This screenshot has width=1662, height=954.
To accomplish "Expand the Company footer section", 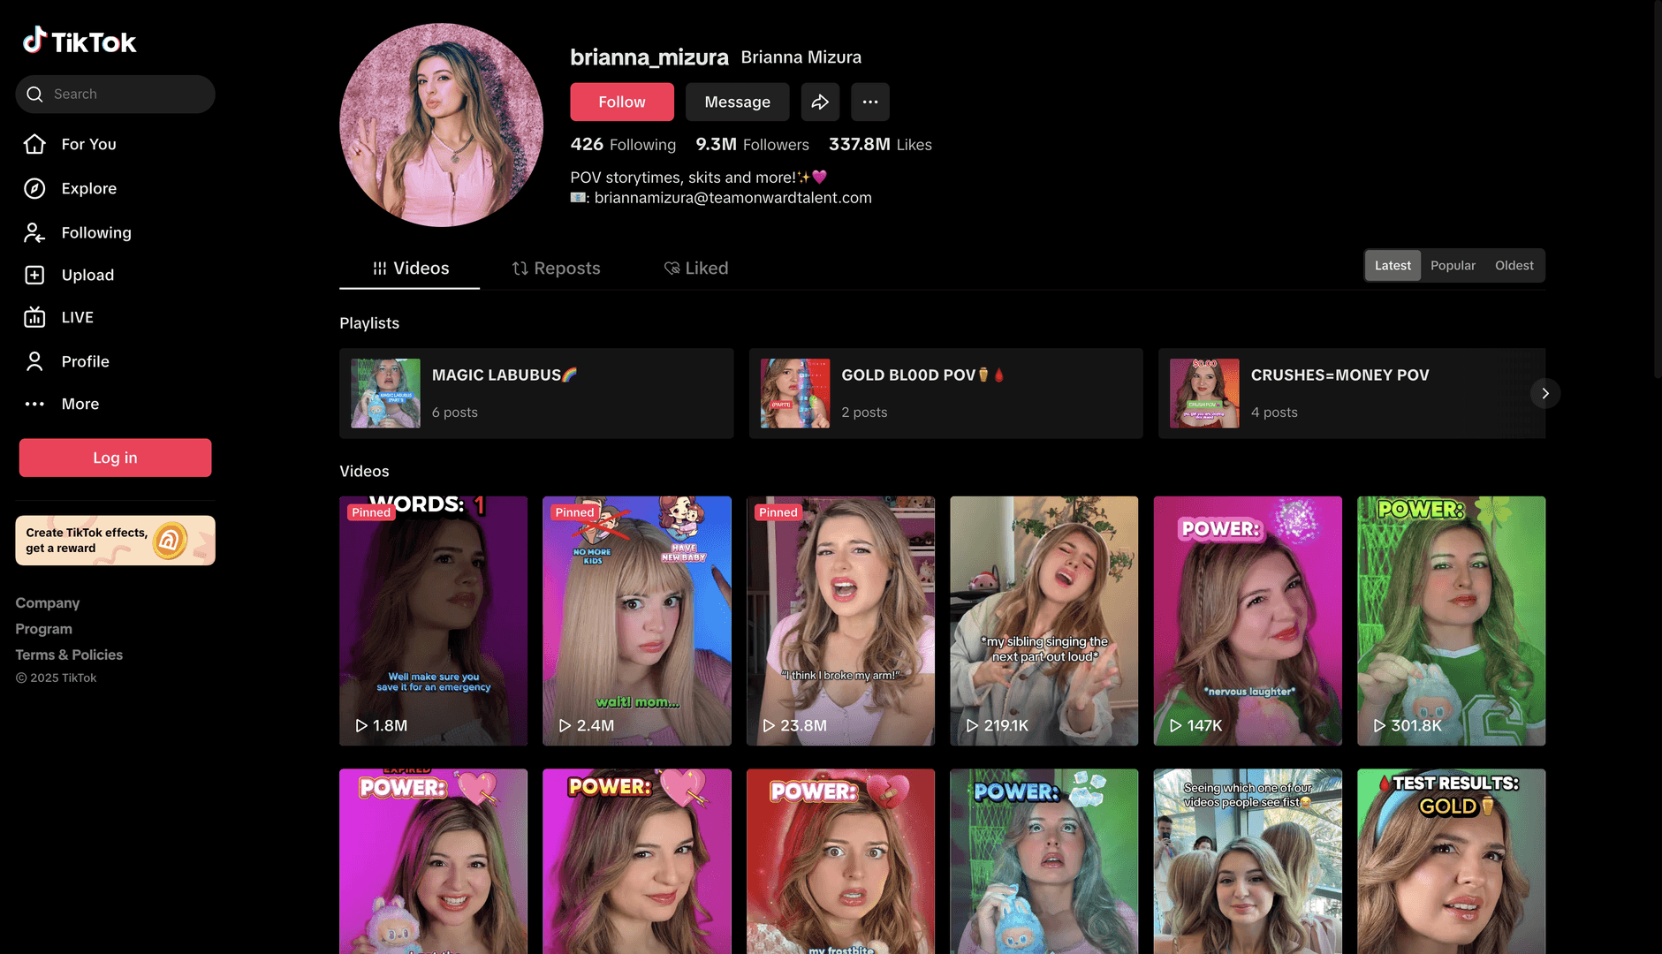I will pyautogui.click(x=48, y=603).
